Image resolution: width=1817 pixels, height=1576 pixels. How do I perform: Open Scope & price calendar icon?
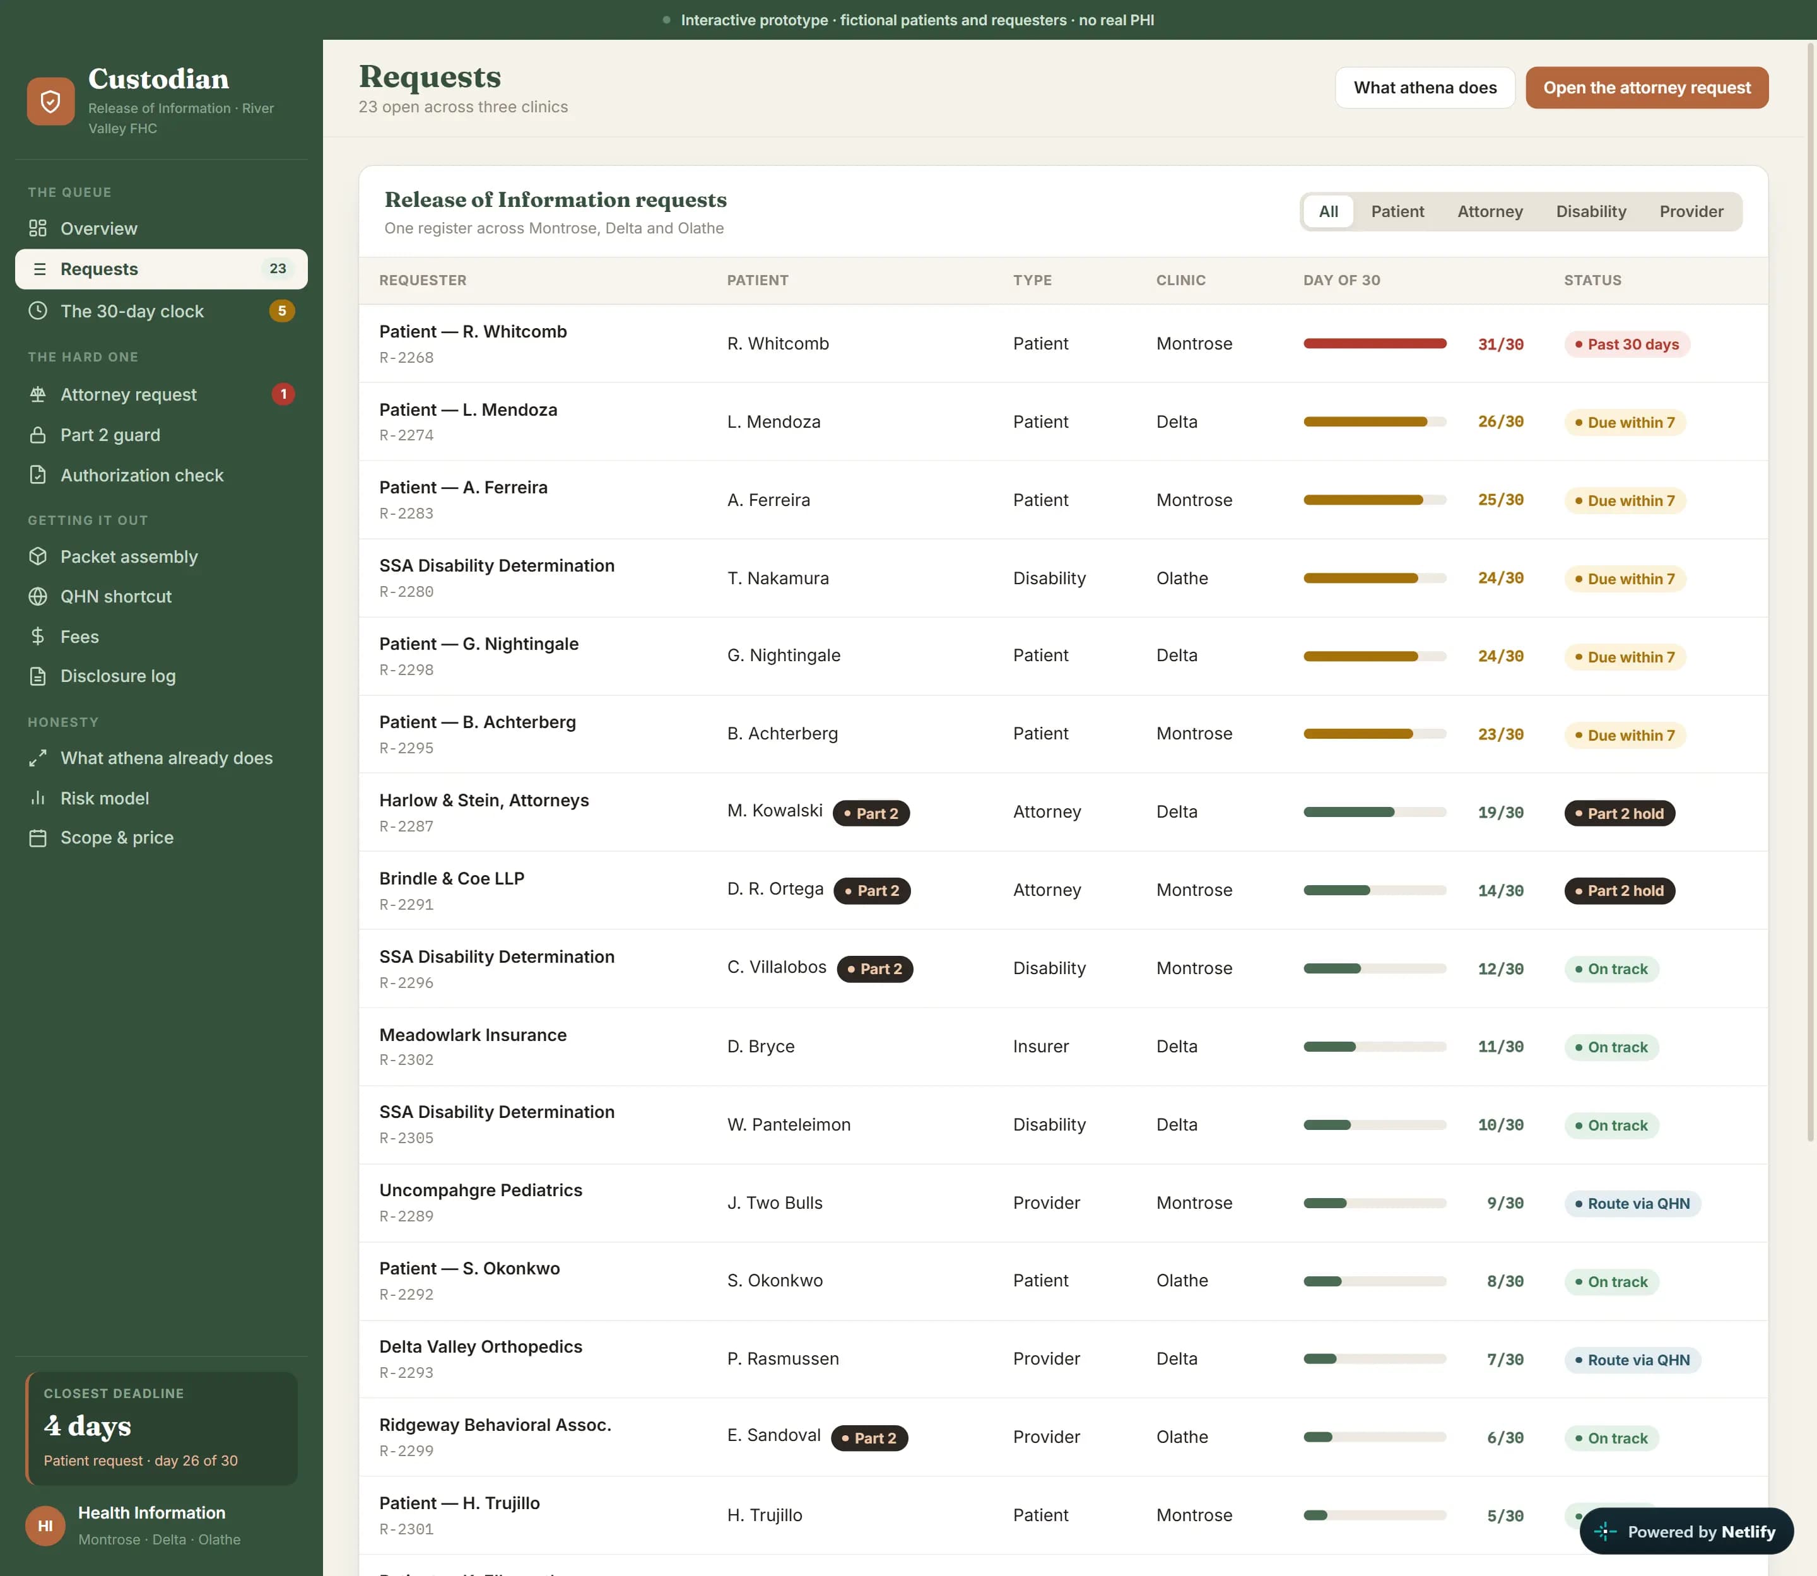(x=38, y=838)
